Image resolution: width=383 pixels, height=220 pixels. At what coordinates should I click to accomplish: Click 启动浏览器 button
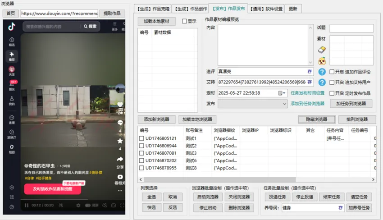click(x=208, y=197)
